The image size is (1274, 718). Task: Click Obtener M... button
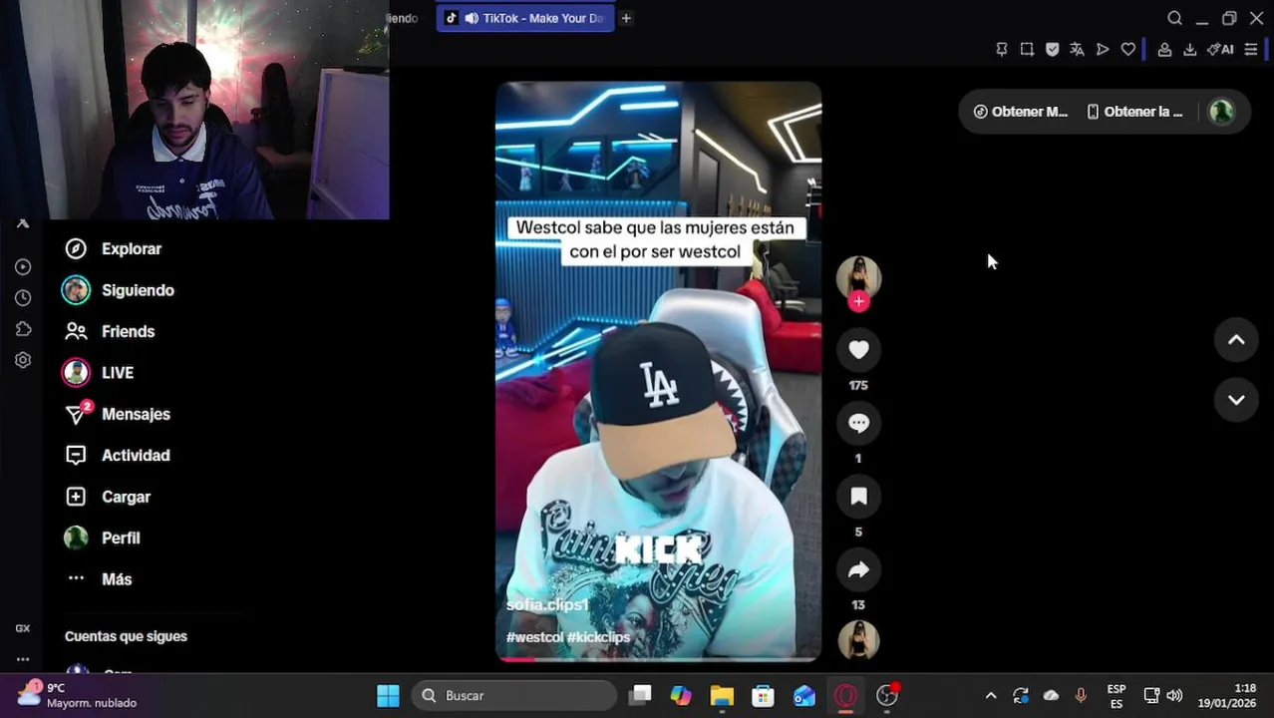1021,112
